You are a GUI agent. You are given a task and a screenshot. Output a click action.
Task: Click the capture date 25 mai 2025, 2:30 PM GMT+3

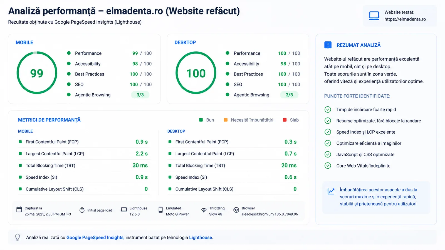click(x=48, y=214)
